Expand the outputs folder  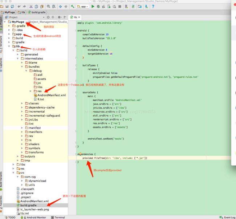18,157
